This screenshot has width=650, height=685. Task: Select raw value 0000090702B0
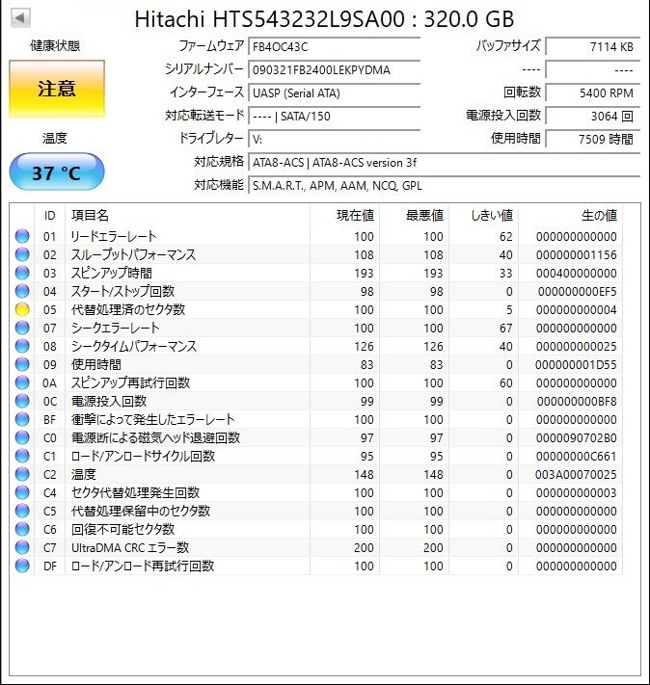click(576, 438)
